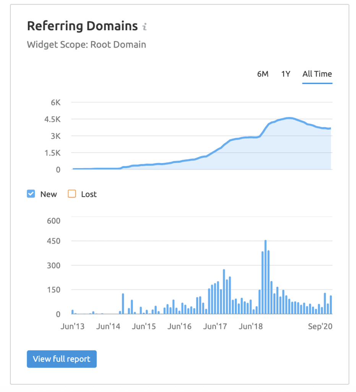Image resolution: width=356 pixels, height=392 pixels.
Task: Switch to the 6M time range
Action: (263, 74)
